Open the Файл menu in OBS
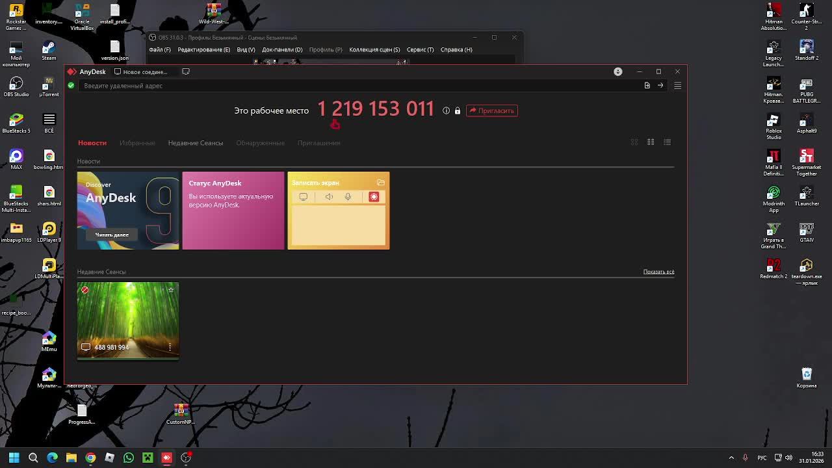The width and height of the screenshot is (832, 468). coord(160,49)
